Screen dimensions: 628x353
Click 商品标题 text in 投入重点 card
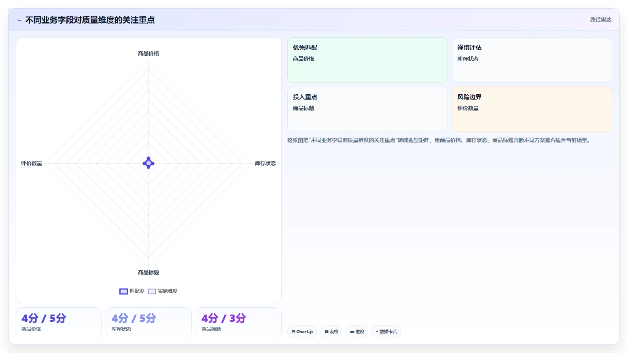click(303, 108)
